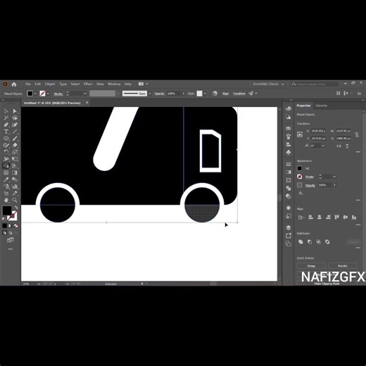This screenshot has height=366, width=366.
Task: Select the Column Graph tool
Action: coord(15,187)
